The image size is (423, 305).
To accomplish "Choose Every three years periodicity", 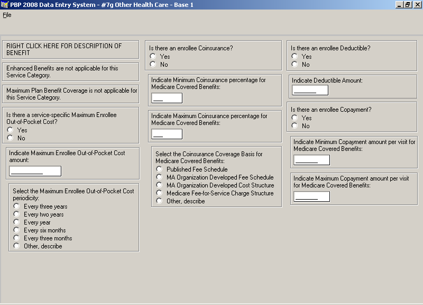I will 16,206.
